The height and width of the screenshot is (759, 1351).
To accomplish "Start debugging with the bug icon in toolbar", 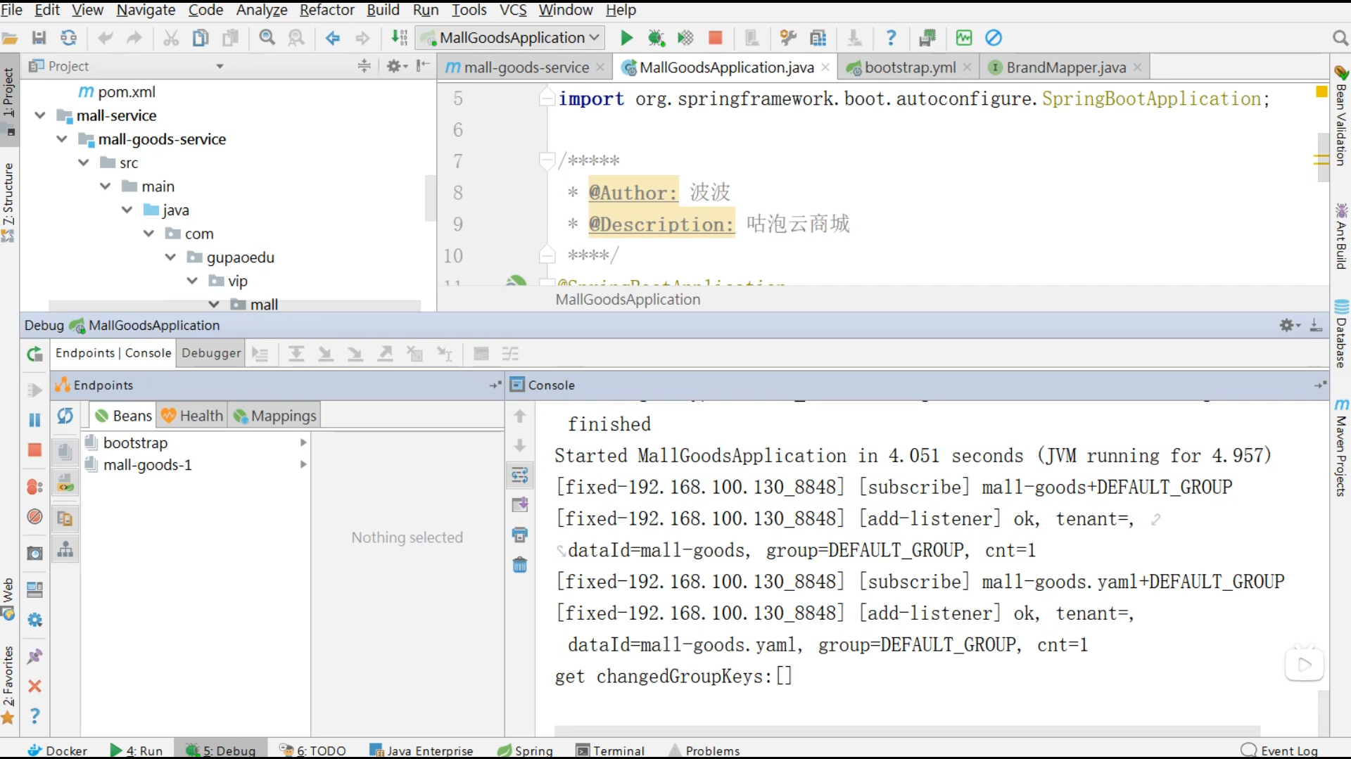I will point(656,38).
